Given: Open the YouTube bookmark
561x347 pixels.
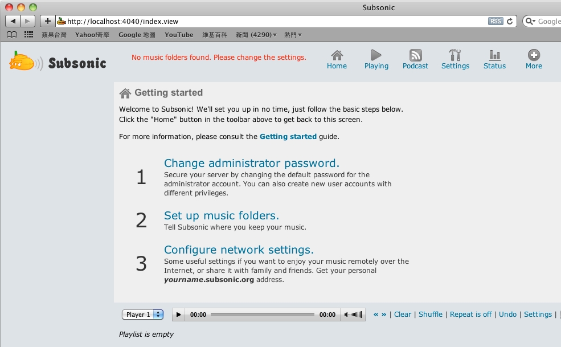Looking at the screenshot, I should point(179,35).
